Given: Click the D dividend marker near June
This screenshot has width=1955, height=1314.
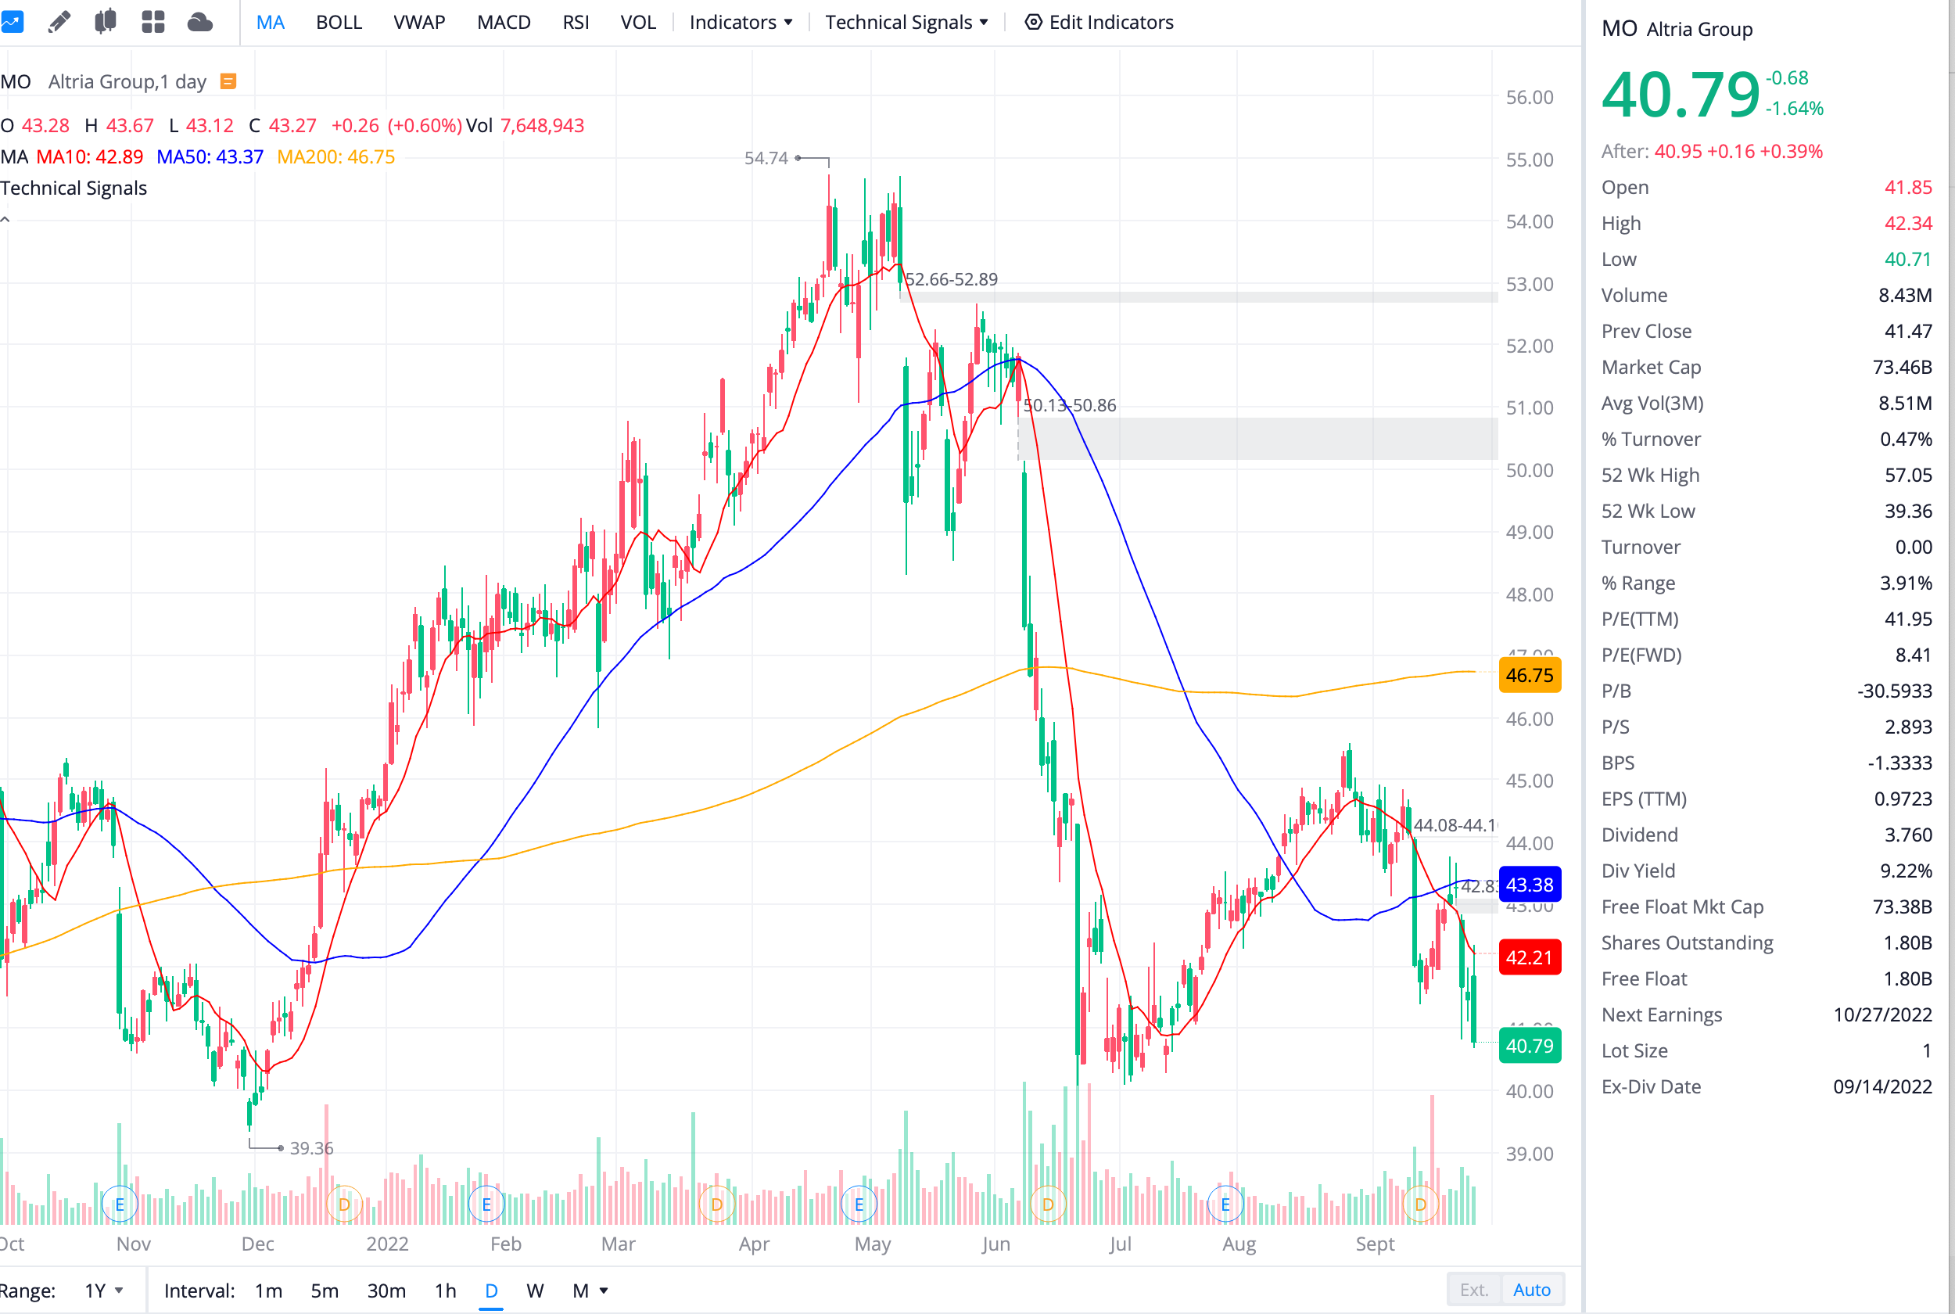Looking at the screenshot, I should tap(1048, 1204).
